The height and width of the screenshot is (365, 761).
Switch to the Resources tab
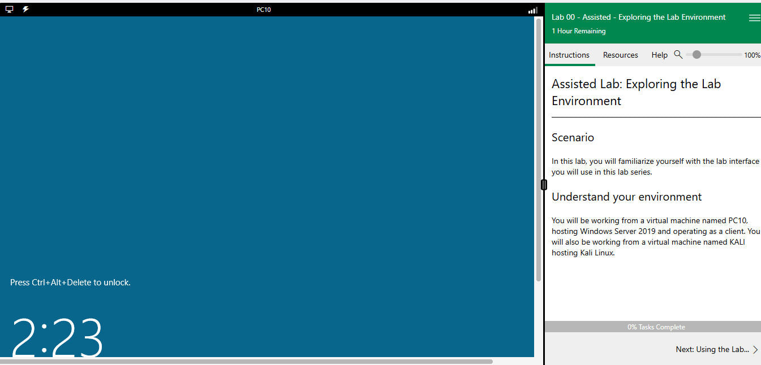620,55
